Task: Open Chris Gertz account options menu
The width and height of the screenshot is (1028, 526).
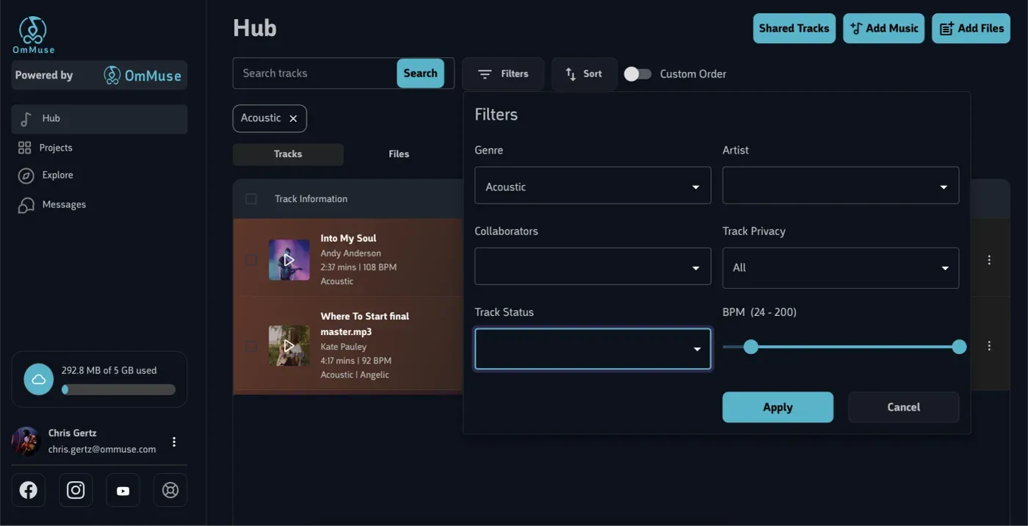Action: 174,442
